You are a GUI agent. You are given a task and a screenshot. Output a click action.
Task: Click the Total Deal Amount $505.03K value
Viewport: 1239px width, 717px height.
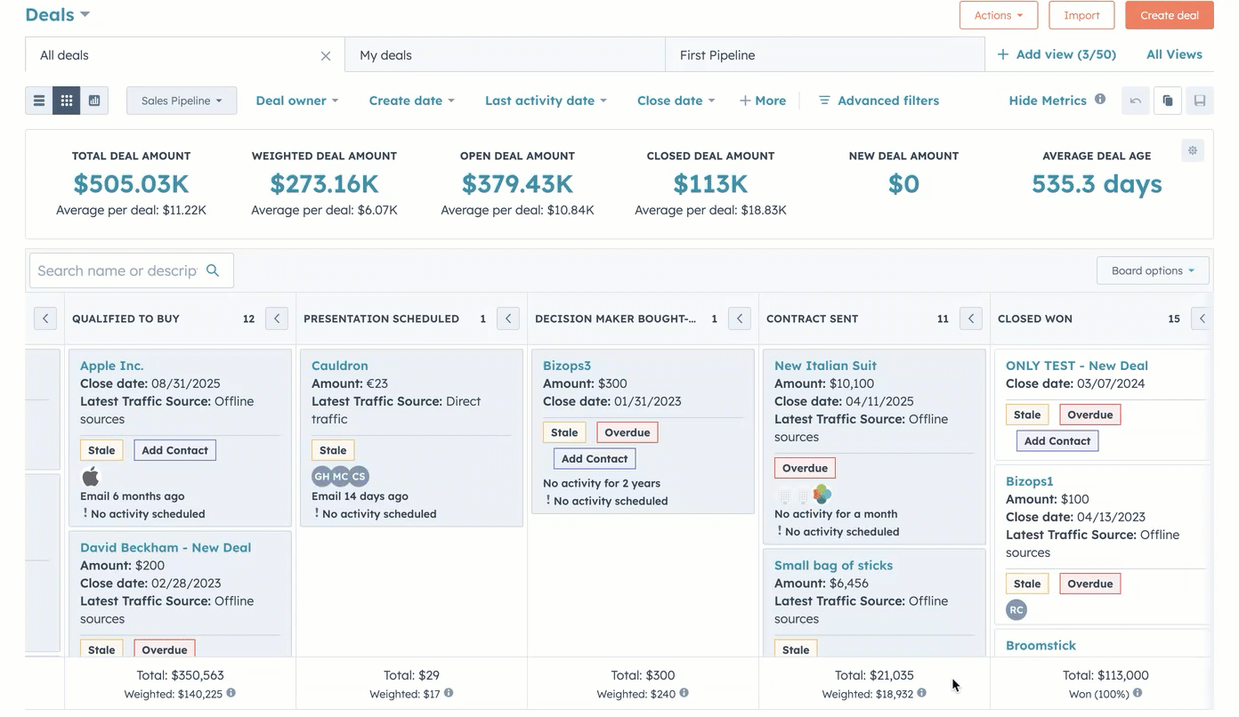pyautogui.click(x=131, y=184)
